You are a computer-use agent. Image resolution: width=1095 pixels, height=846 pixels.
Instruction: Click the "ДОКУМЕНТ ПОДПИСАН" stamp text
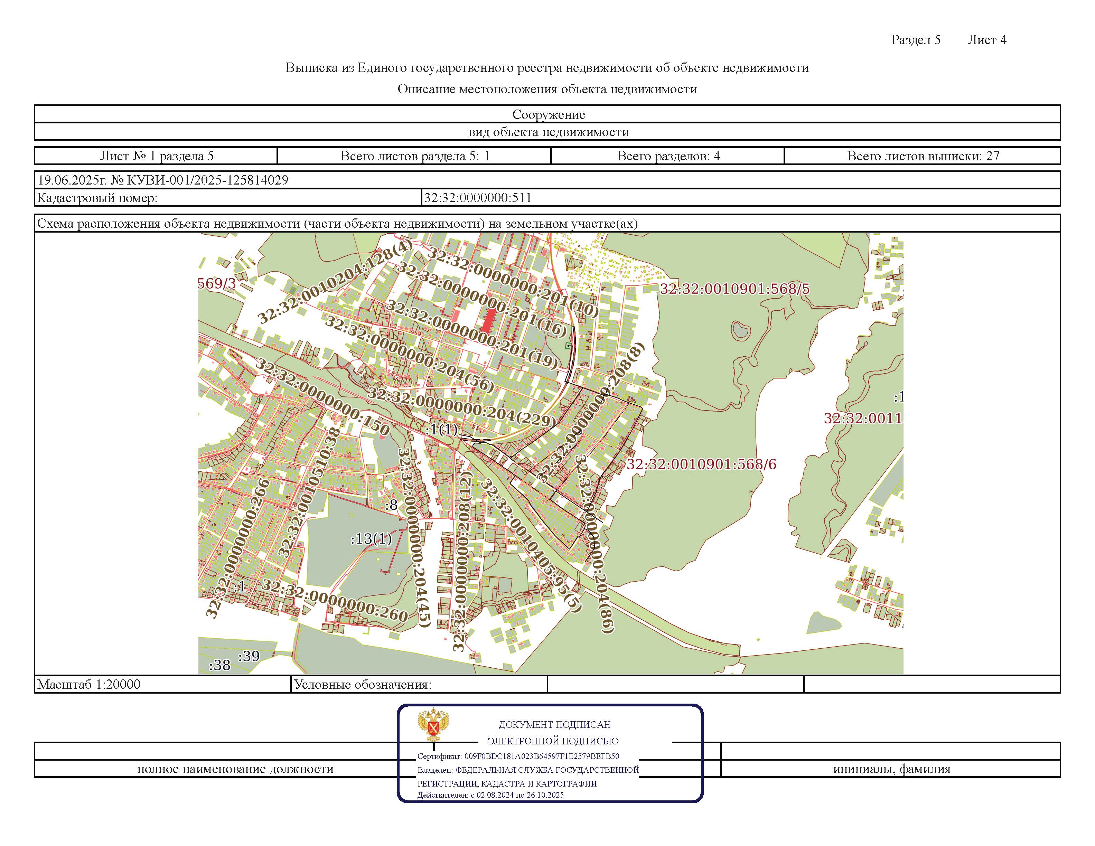pos(554,725)
